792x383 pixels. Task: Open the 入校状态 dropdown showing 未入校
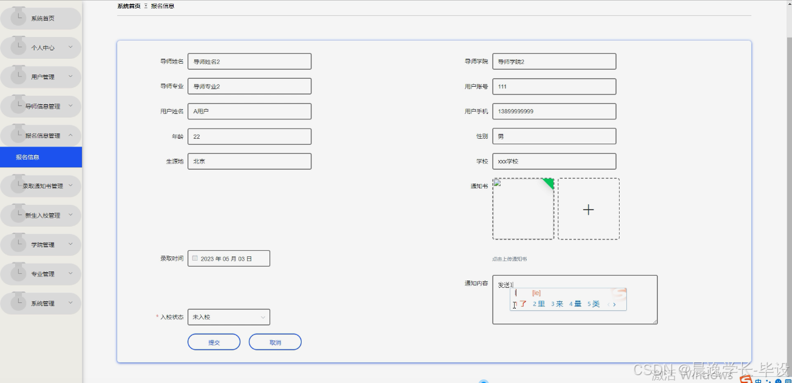pyautogui.click(x=229, y=317)
